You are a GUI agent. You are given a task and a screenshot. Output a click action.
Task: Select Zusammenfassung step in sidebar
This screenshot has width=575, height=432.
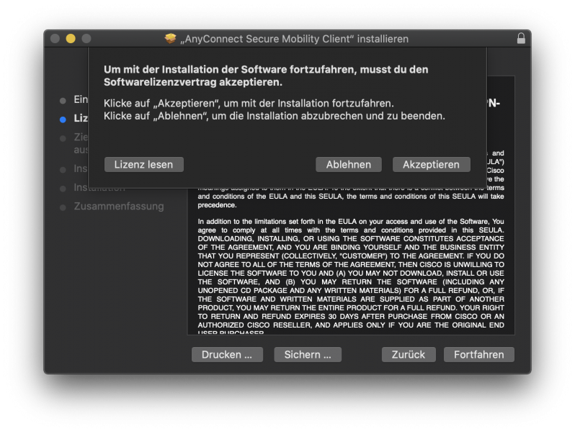point(119,207)
